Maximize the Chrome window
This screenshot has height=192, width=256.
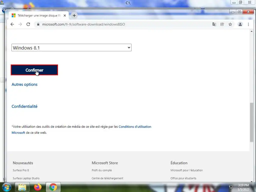pyautogui.click(x=239, y=12)
